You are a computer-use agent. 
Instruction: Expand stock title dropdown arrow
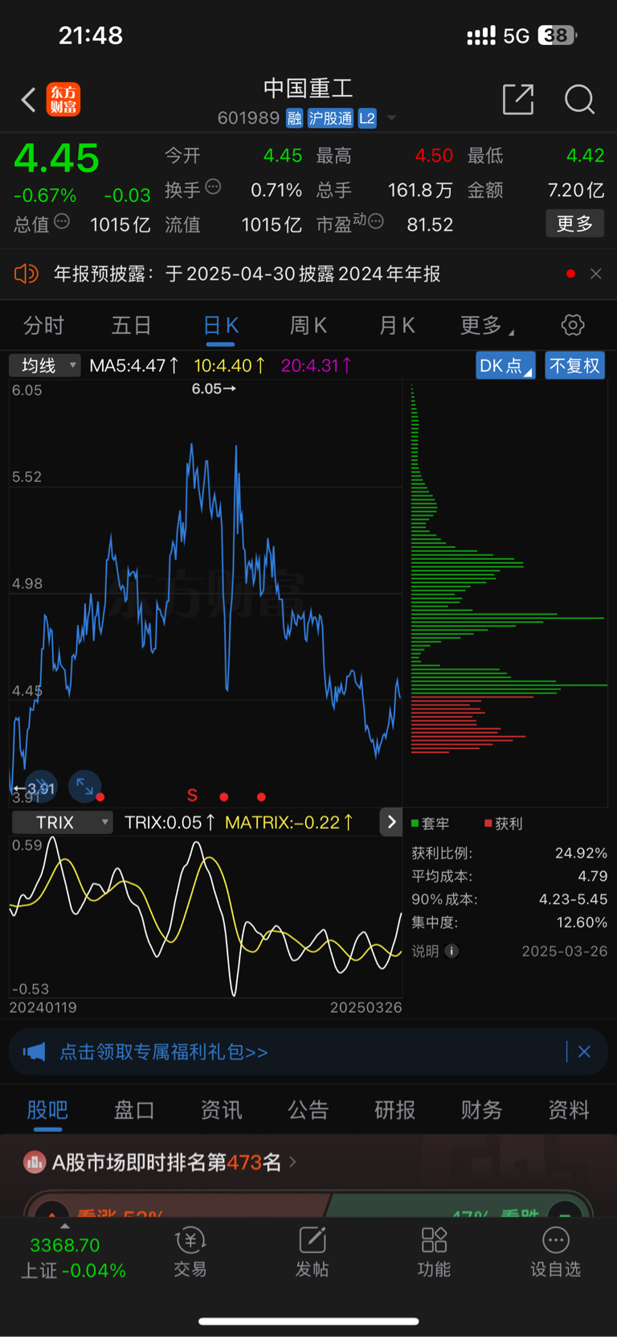pos(392,118)
